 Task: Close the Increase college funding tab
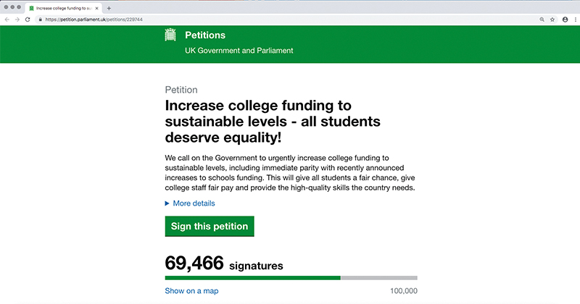97,8
